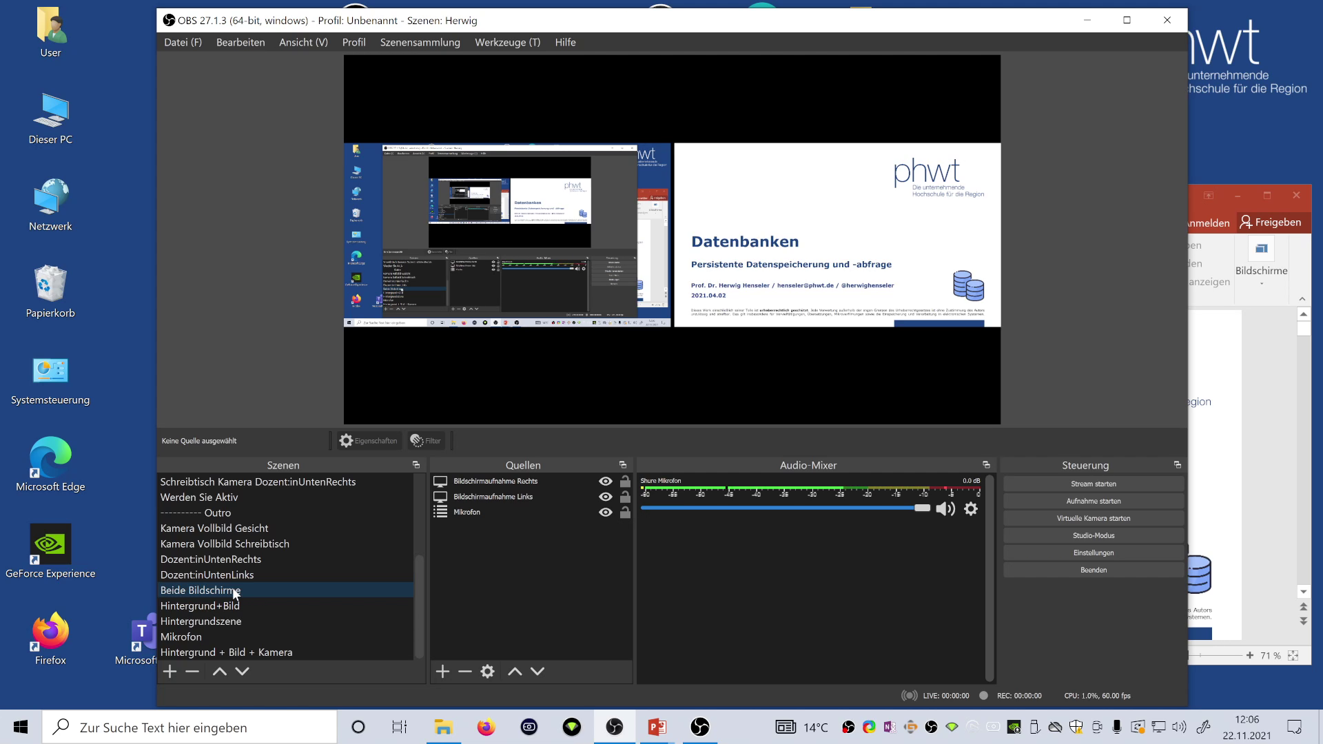The height and width of the screenshot is (744, 1323).
Task: Select the Kamera Vollbild Gesicht scene
Action: click(214, 528)
